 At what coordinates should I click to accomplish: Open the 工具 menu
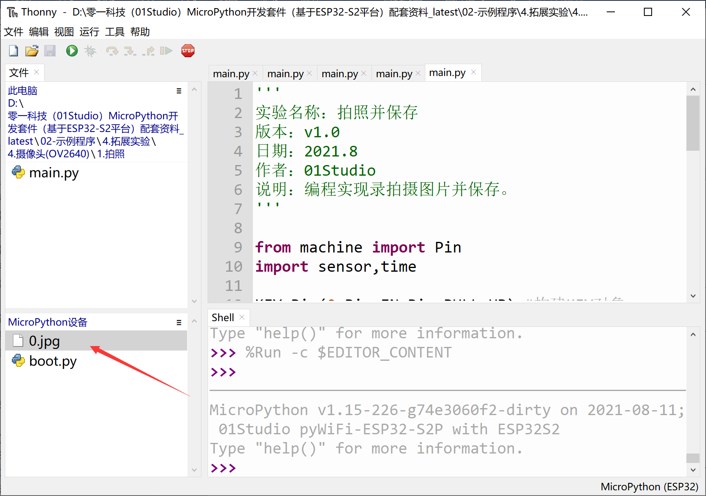point(114,32)
